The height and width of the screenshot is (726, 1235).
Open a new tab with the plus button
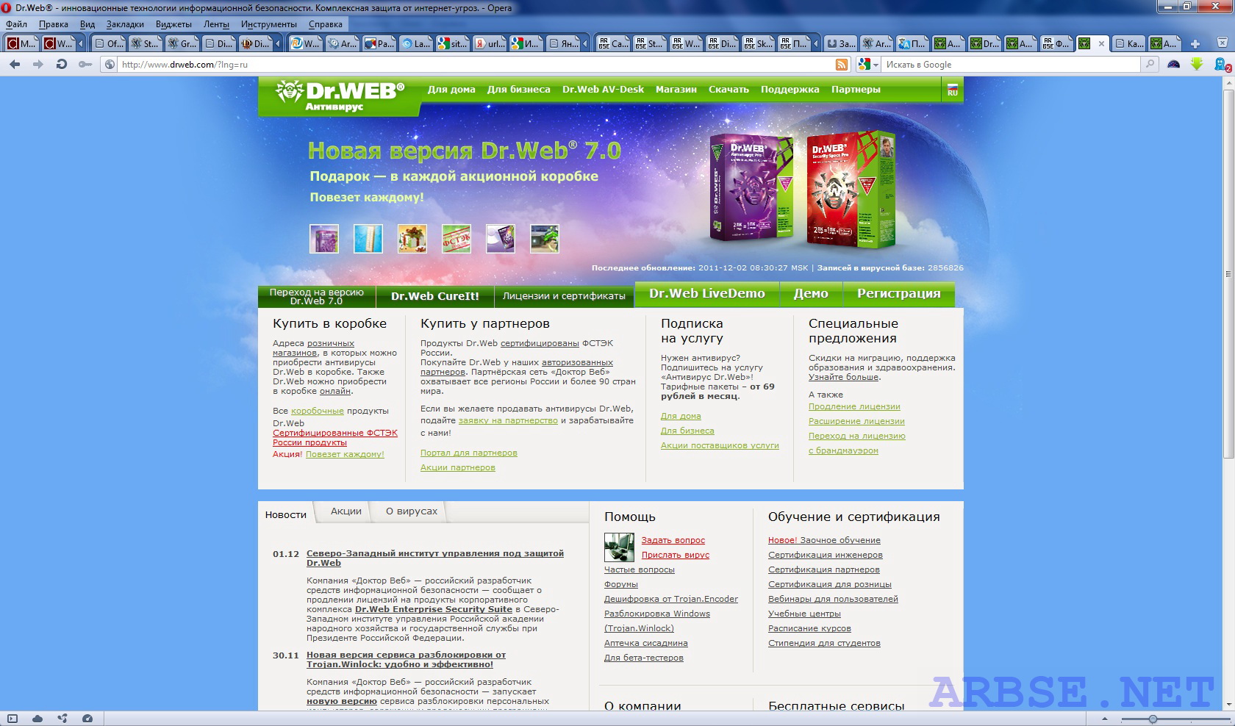point(1195,43)
